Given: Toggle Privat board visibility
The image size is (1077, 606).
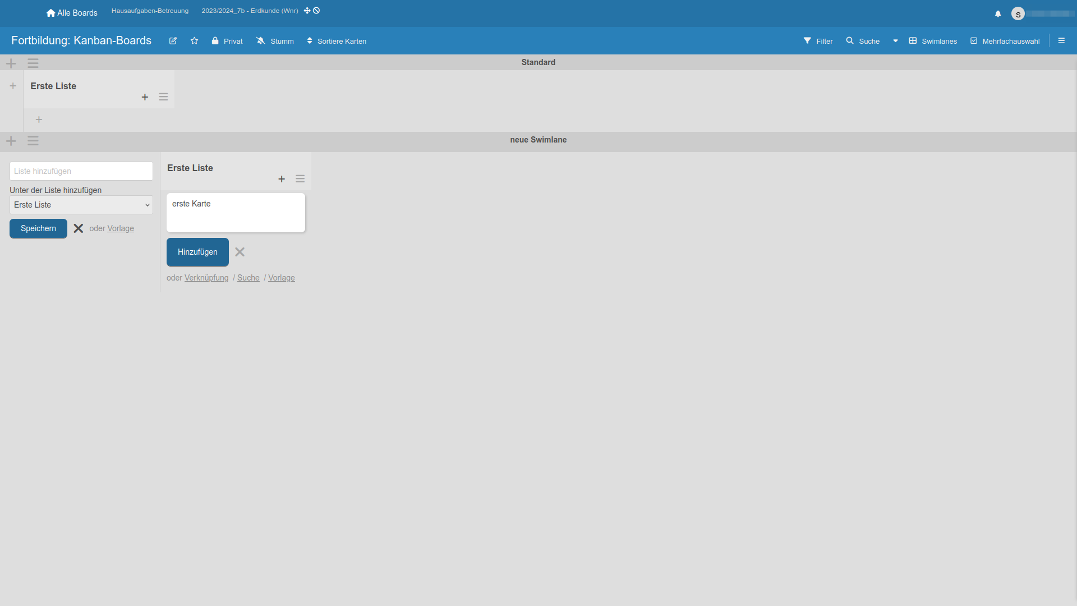Looking at the screenshot, I should [227, 41].
